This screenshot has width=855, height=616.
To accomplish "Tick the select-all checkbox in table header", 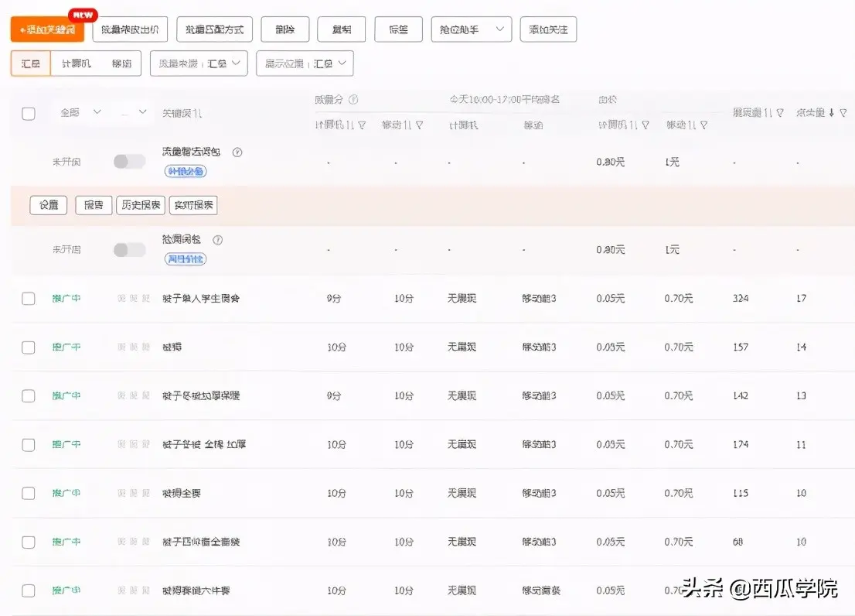I will pos(29,114).
